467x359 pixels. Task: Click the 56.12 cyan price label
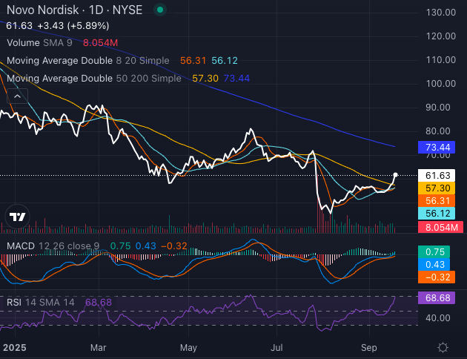(x=437, y=214)
